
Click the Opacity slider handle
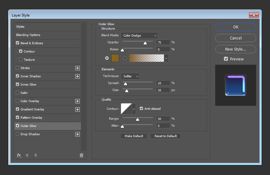145,43
